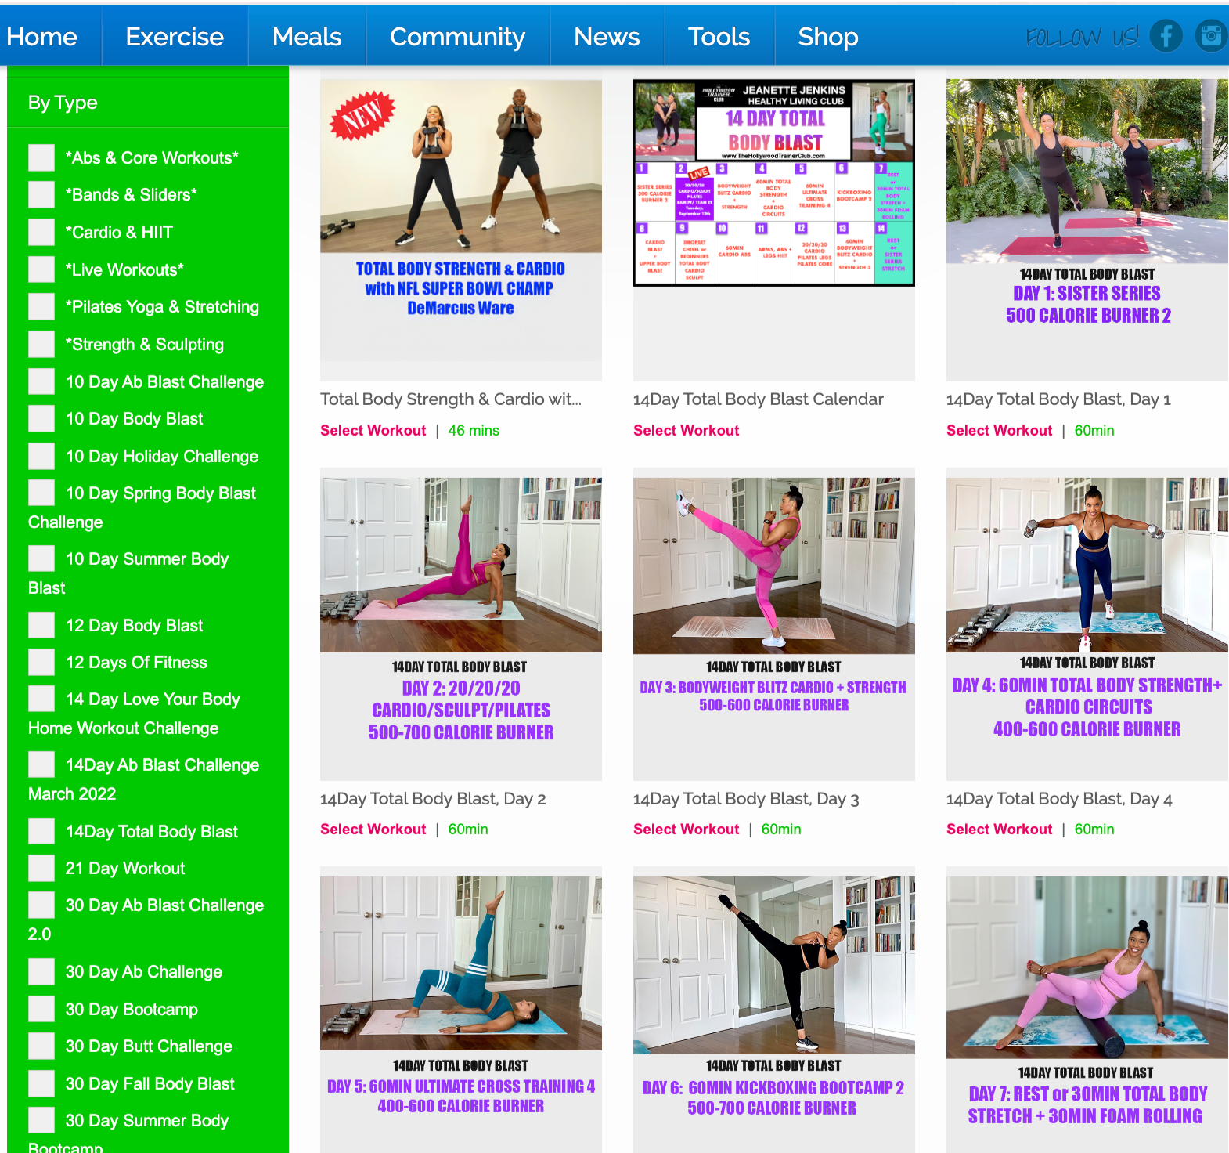Open the Shop tab

coord(828,36)
